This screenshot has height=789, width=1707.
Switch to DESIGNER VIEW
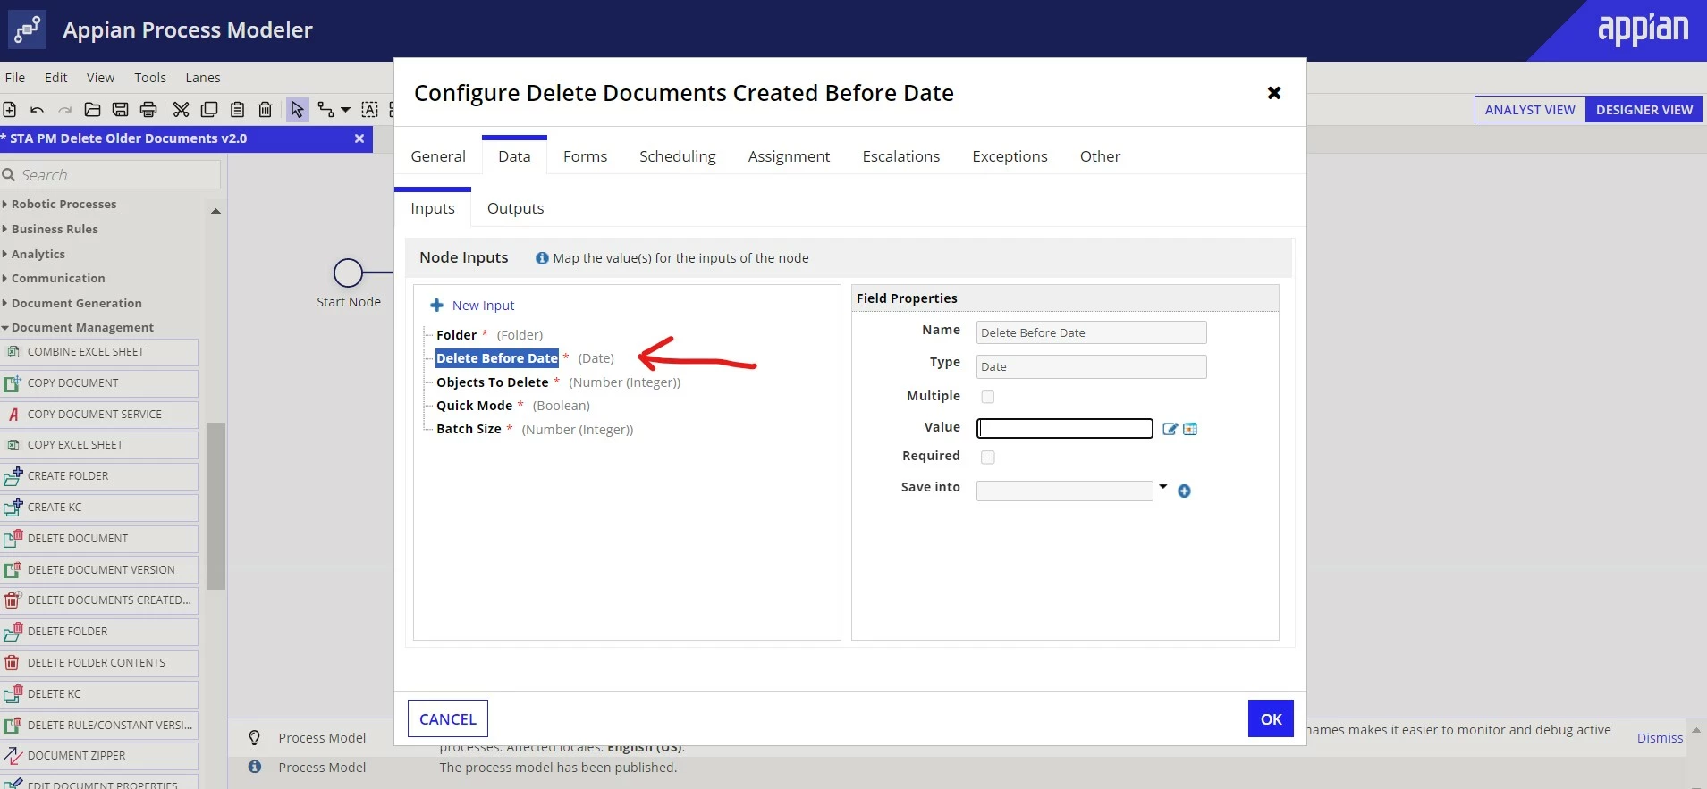(1644, 110)
